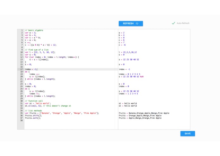Screen dimensions: 220x156
Task: Click the code line 'c ++;' on line 6
Action: click(28, 43)
